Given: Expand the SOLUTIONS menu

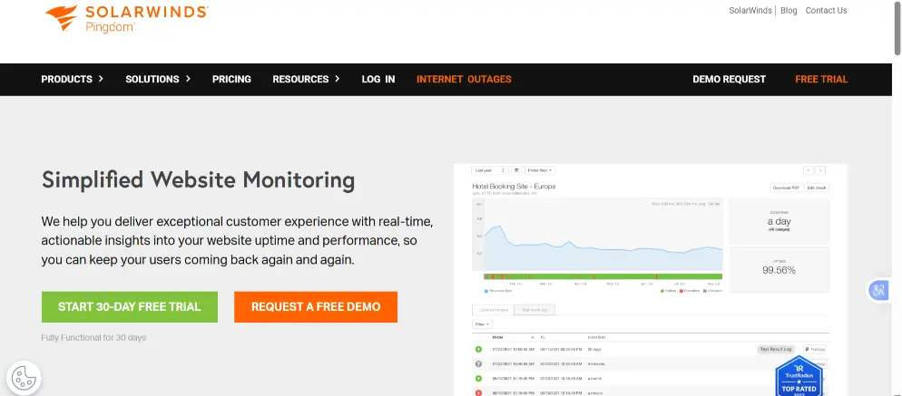Looking at the screenshot, I should click(x=158, y=80).
